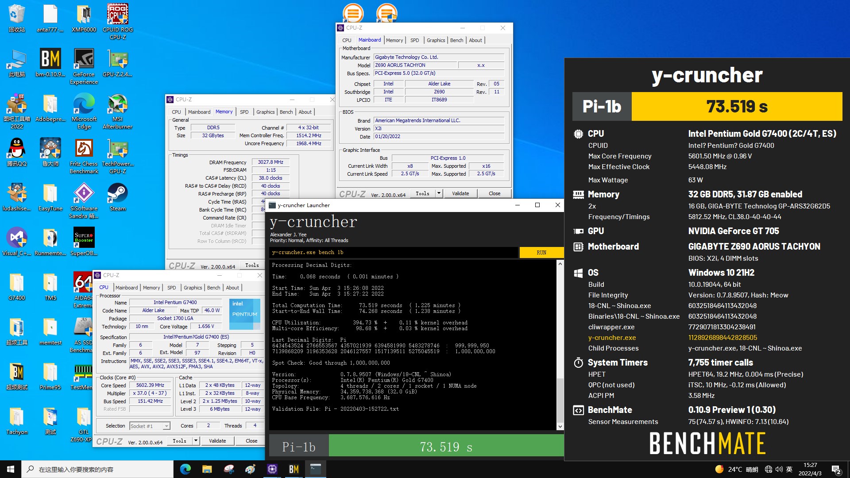Open Edge from the taskbar
Screen dimensions: 850x478
[185, 469]
